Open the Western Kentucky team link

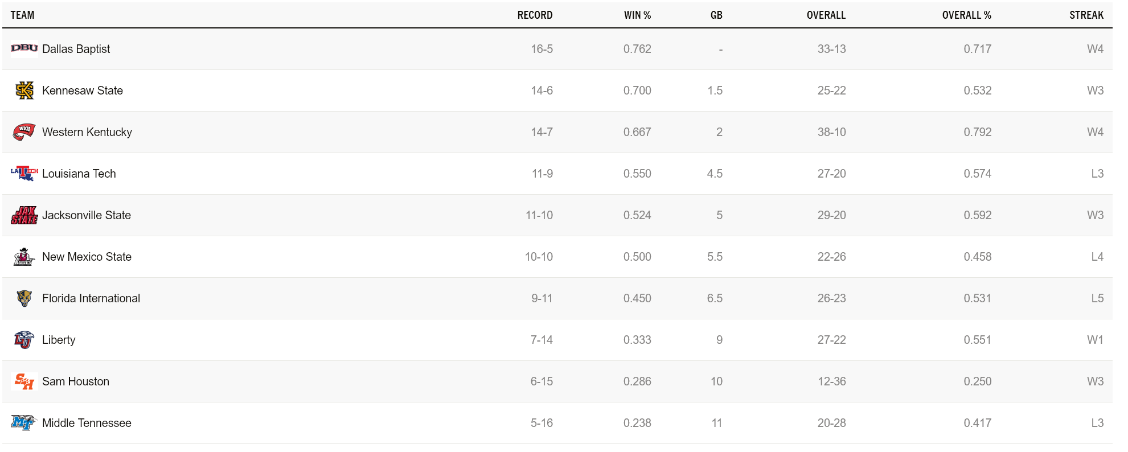(x=87, y=132)
